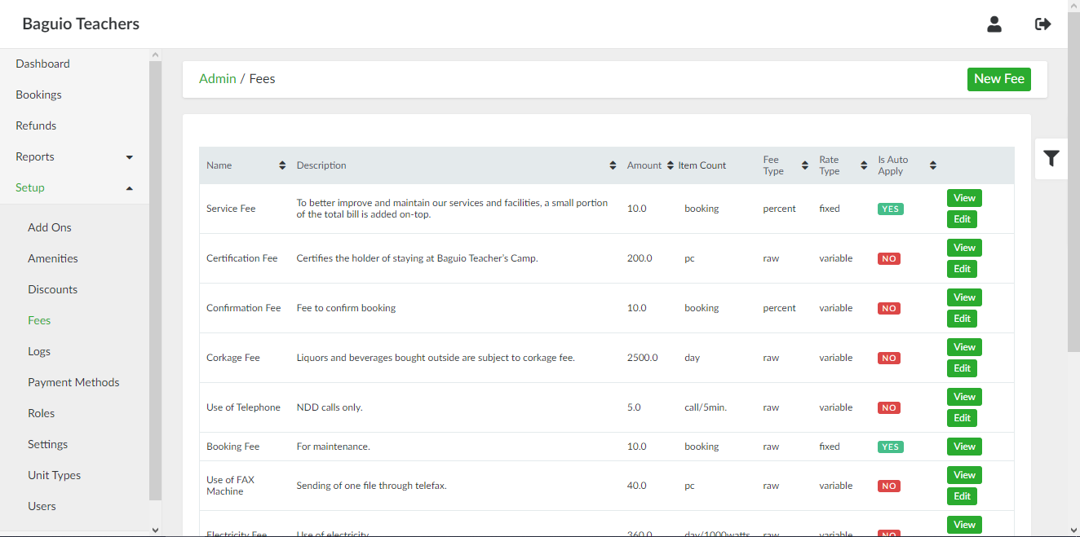Edit the Corkage Fee entry
This screenshot has height=537, width=1080.
(962, 368)
